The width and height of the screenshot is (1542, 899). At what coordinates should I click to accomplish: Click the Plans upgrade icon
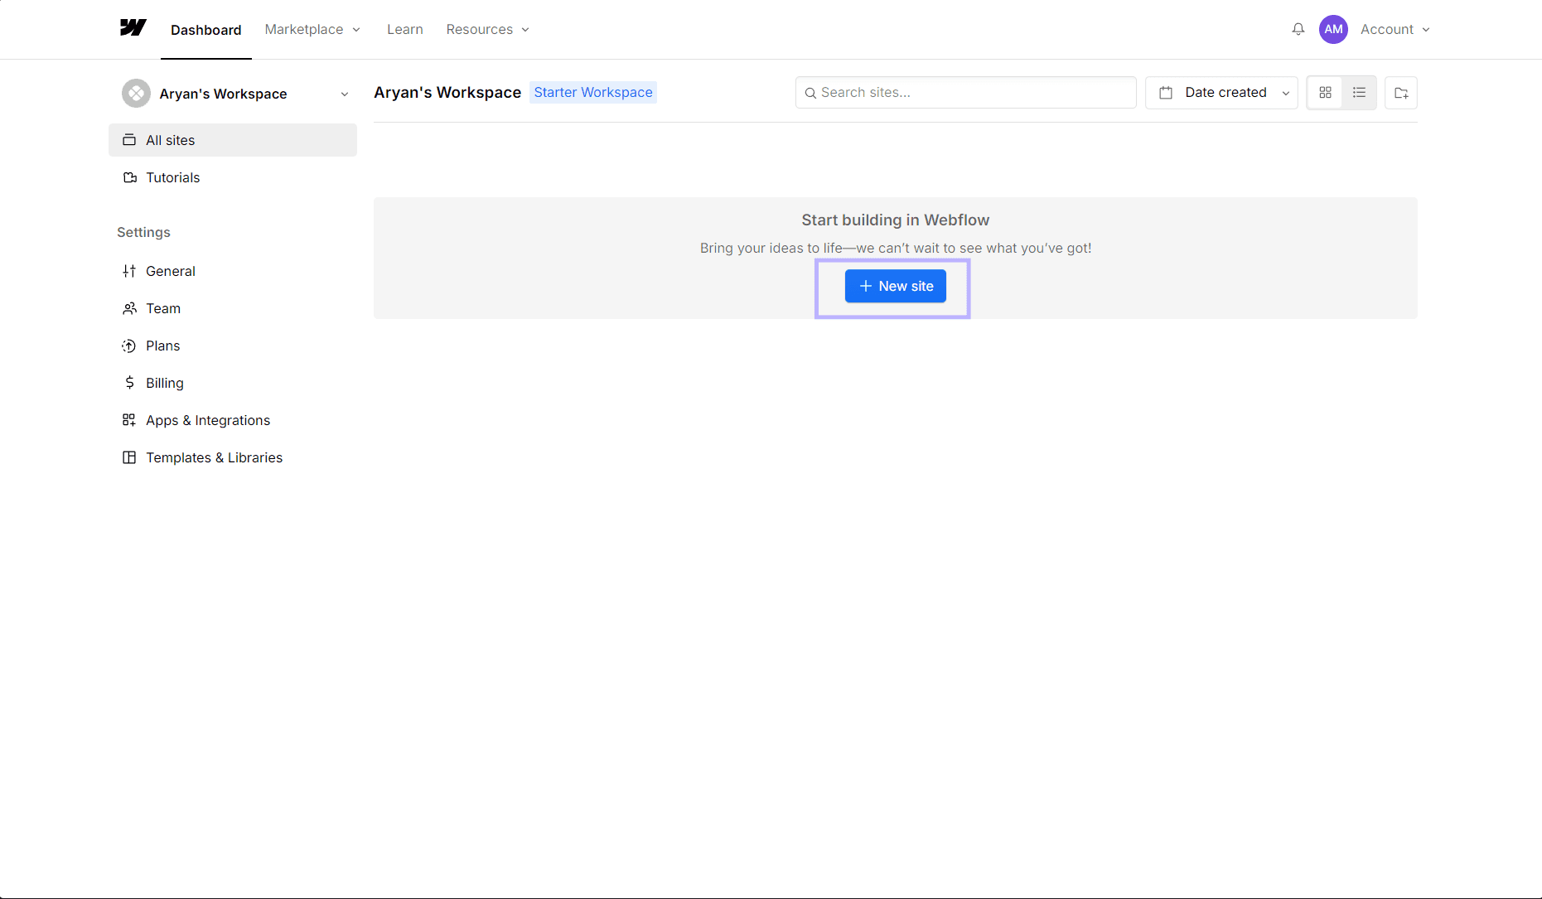[x=129, y=346]
